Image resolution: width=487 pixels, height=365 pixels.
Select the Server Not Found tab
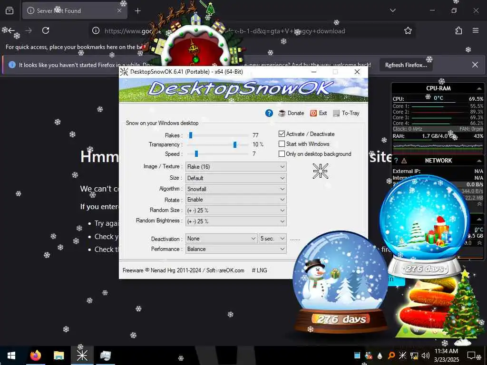click(x=75, y=10)
